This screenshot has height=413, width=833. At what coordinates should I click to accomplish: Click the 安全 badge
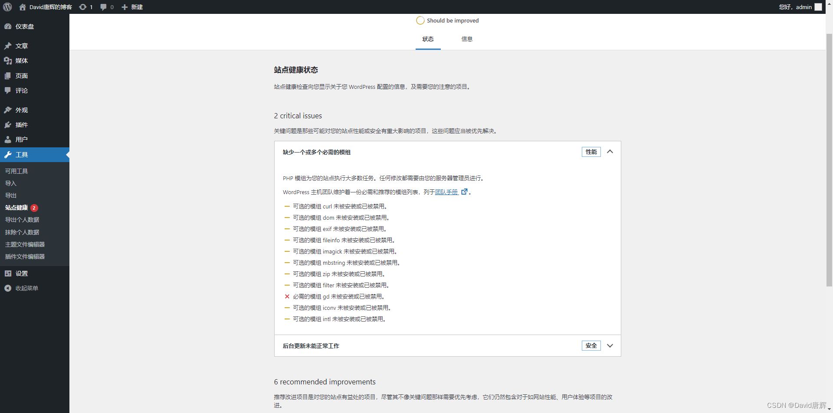tap(591, 345)
